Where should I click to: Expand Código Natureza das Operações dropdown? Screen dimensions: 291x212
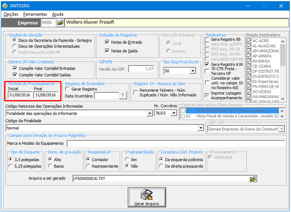point(150,113)
